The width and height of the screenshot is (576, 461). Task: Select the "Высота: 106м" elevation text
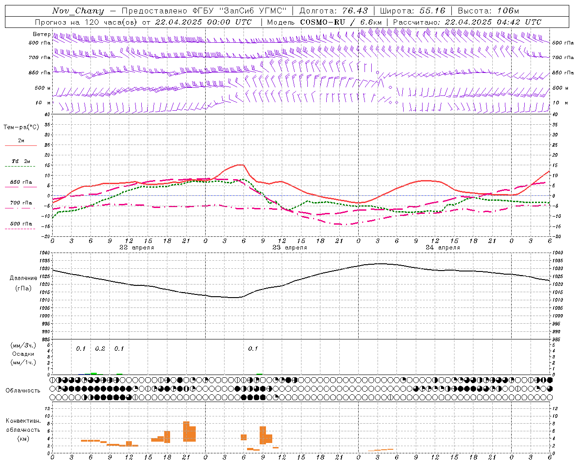488,11
